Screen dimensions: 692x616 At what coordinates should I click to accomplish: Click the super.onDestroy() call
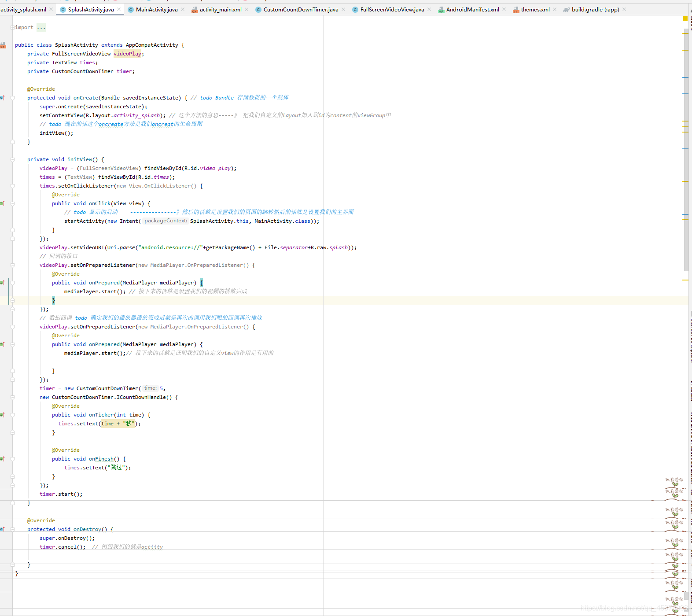pos(67,538)
